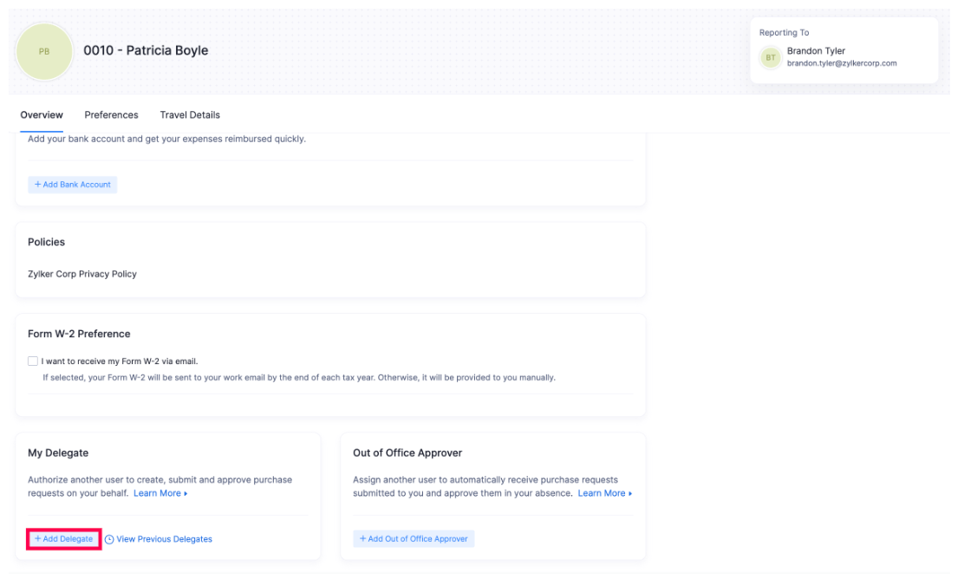The height and width of the screenshot is (586, 964).
Task: Click the clock icon beside View Previous Delegates
Action: (x=109, y=539)
